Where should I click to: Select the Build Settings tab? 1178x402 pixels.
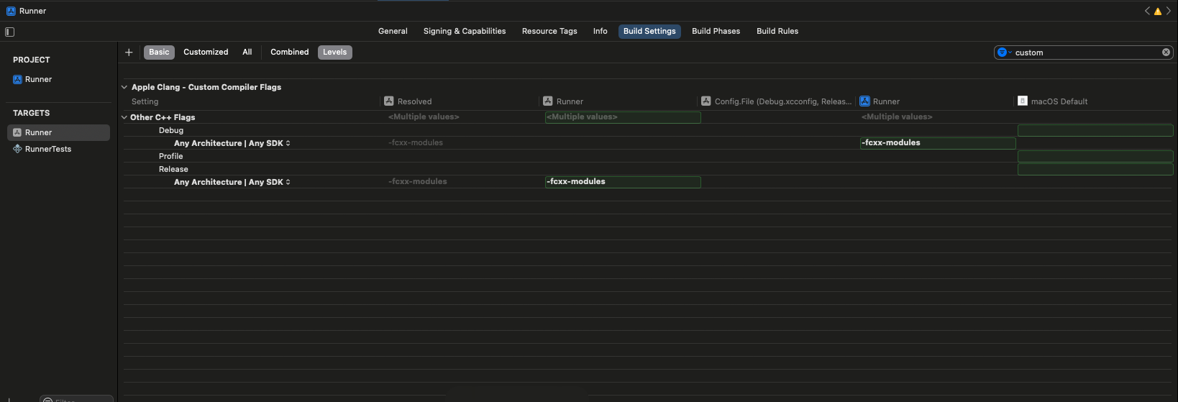point(649,31)
